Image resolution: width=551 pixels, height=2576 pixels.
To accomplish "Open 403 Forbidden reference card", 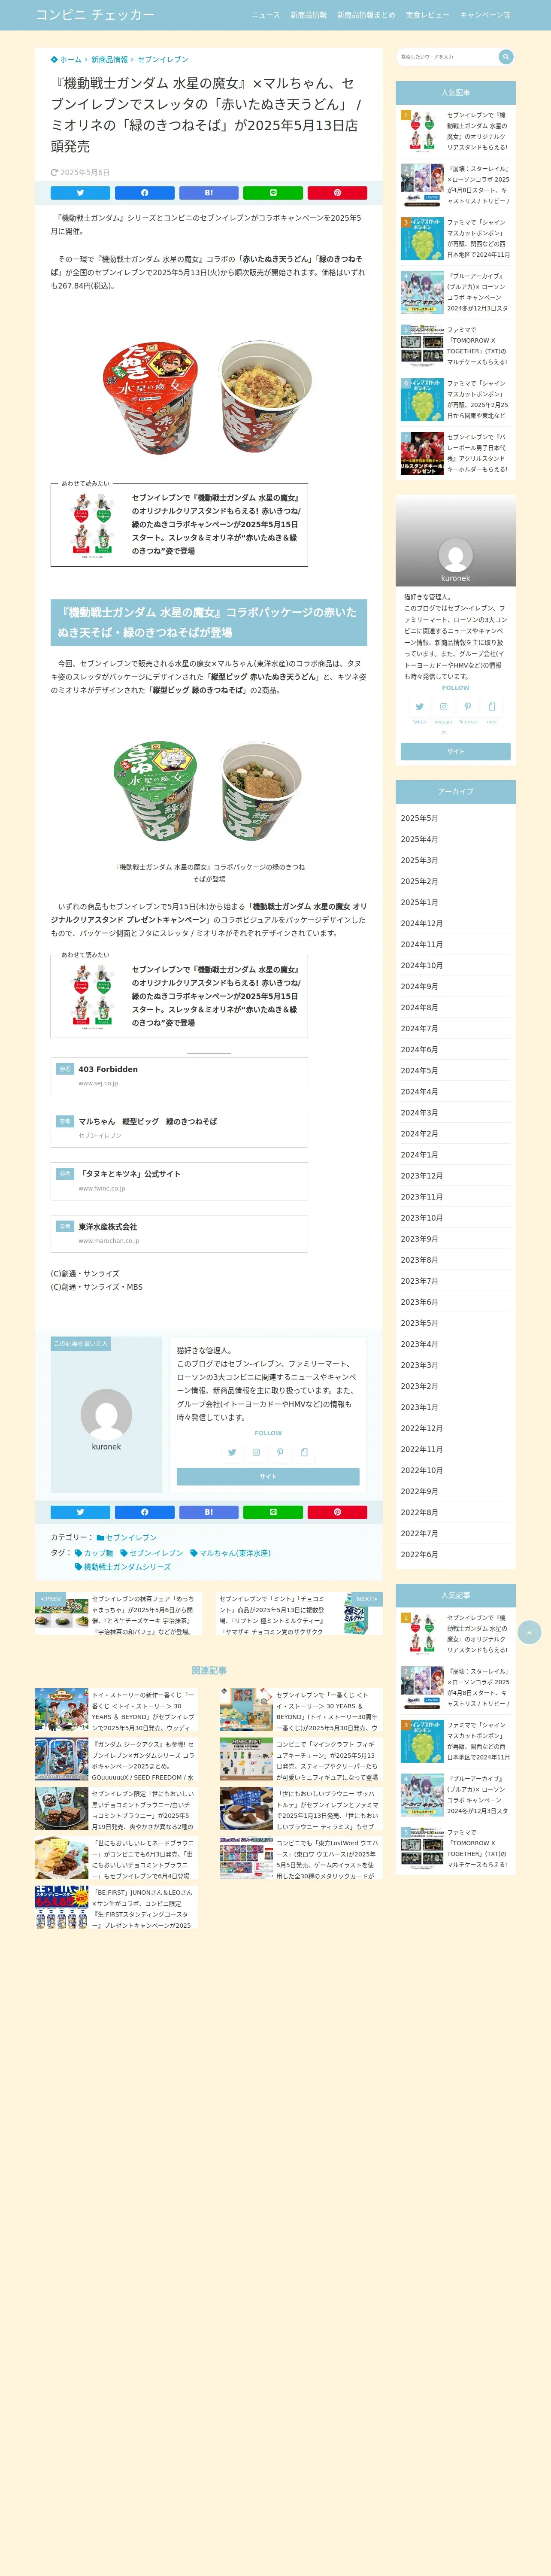I will tap(179, 1076).
